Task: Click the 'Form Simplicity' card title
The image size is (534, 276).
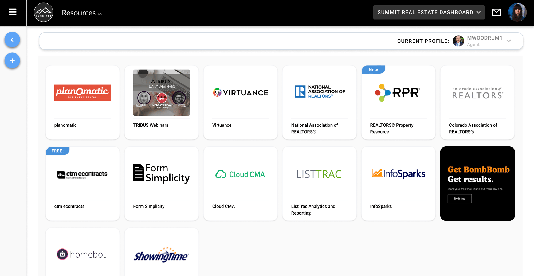Action: (149, 206)
